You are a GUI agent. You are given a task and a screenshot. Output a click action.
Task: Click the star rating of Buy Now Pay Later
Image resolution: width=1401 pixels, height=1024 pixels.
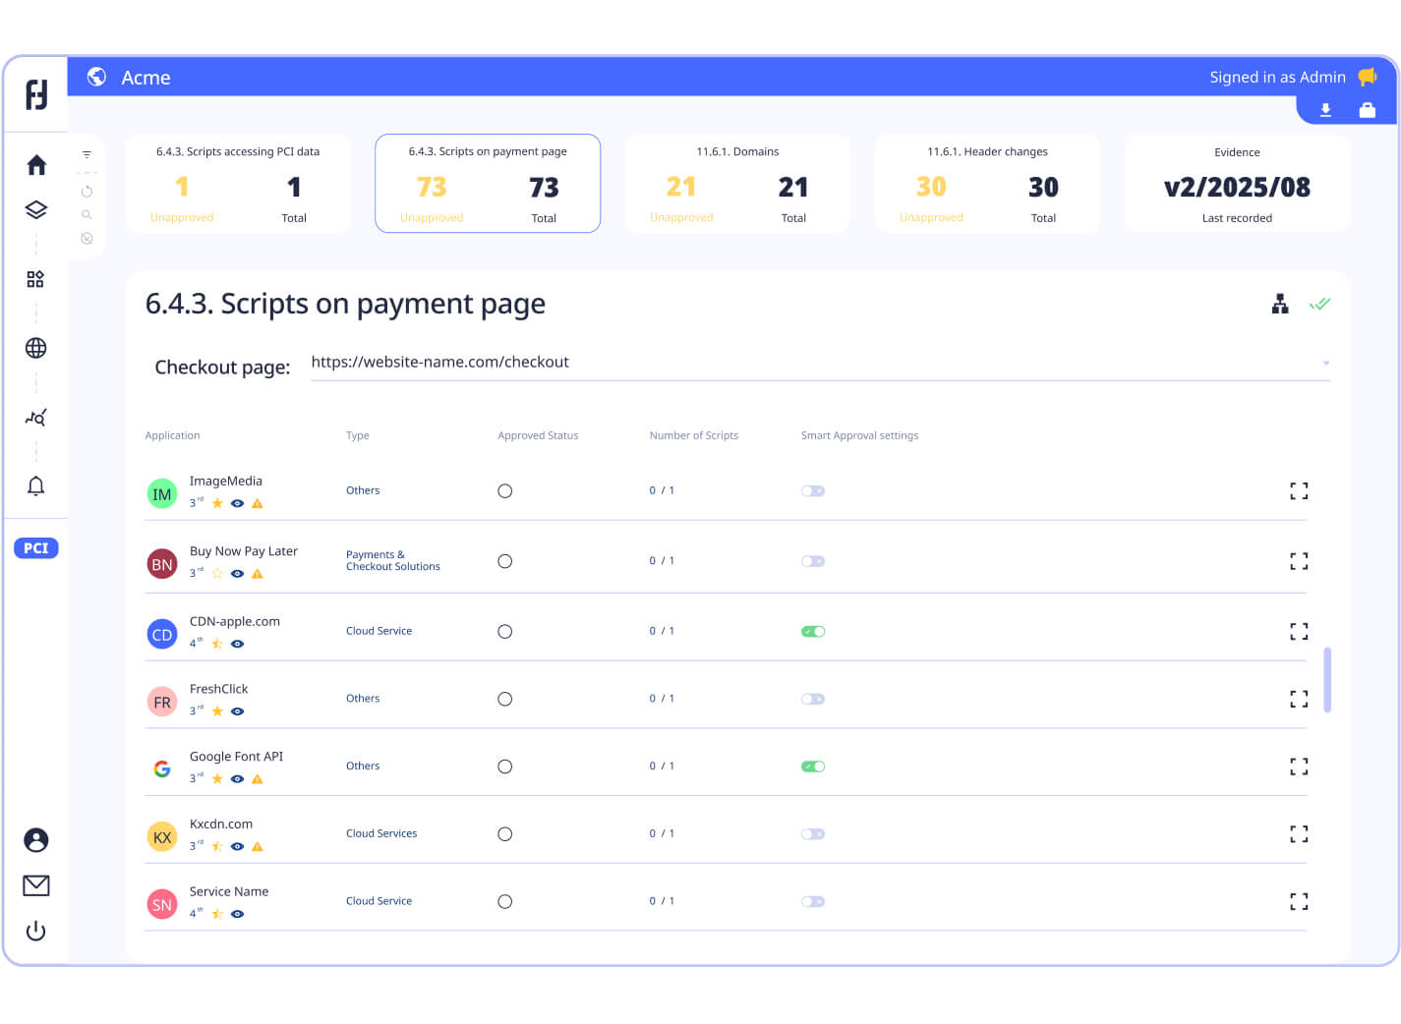click(x=217, y=574)
